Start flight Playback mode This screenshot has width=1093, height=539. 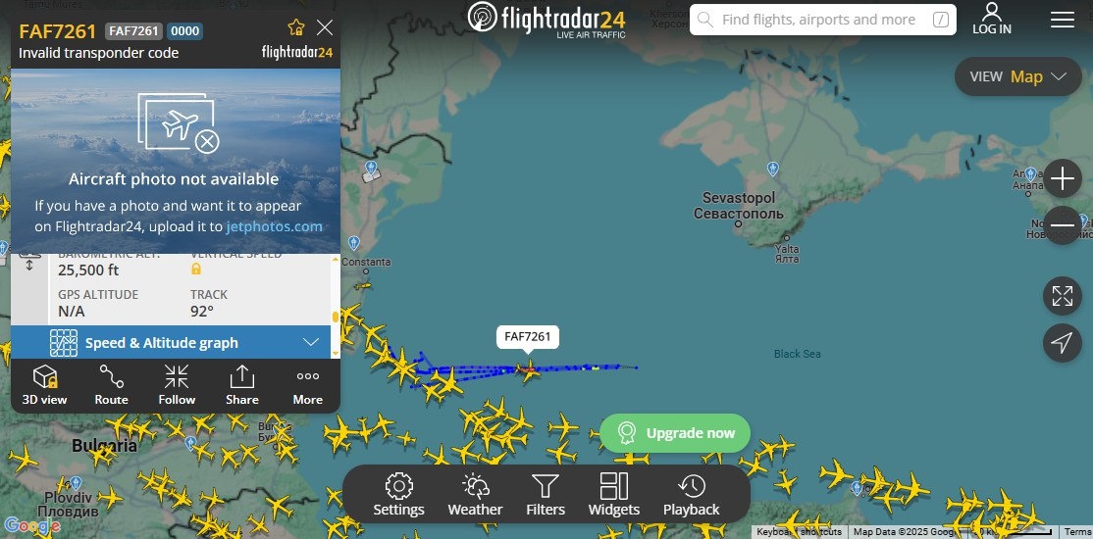[x=691, y=495]
